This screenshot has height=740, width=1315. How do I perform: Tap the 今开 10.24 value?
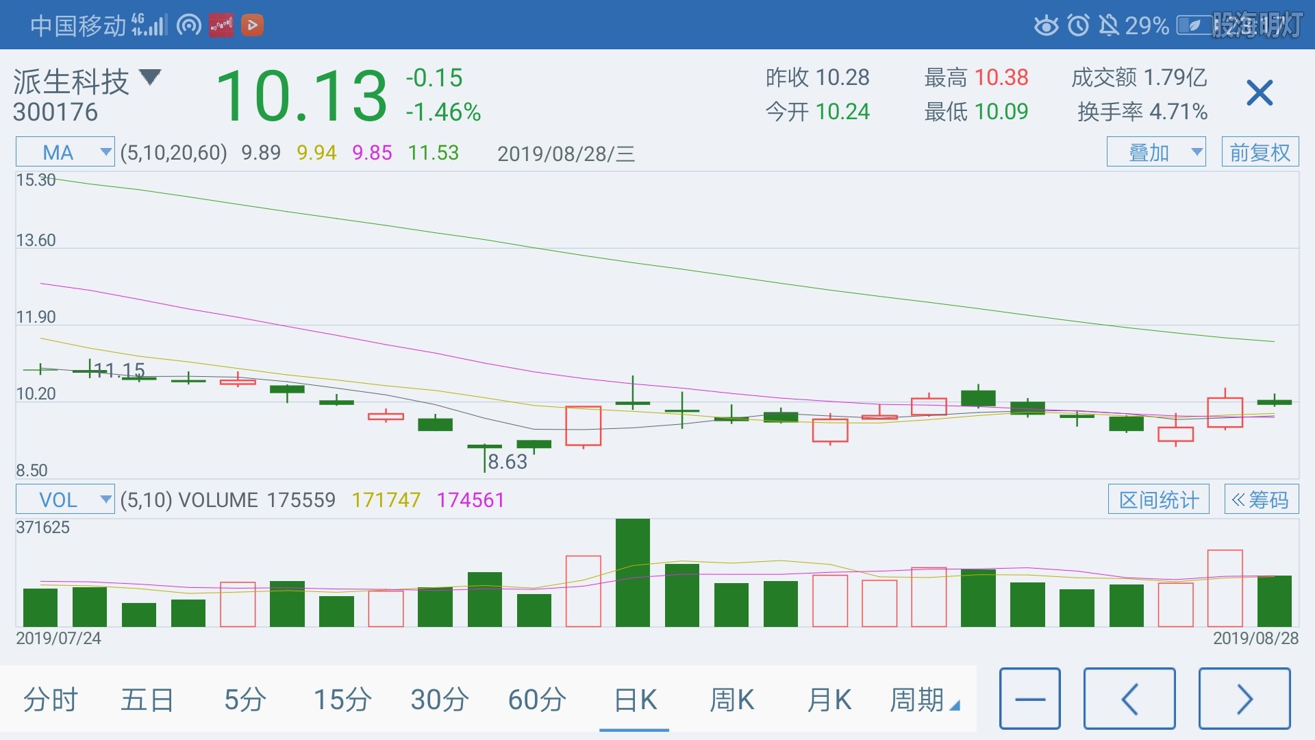842,111
